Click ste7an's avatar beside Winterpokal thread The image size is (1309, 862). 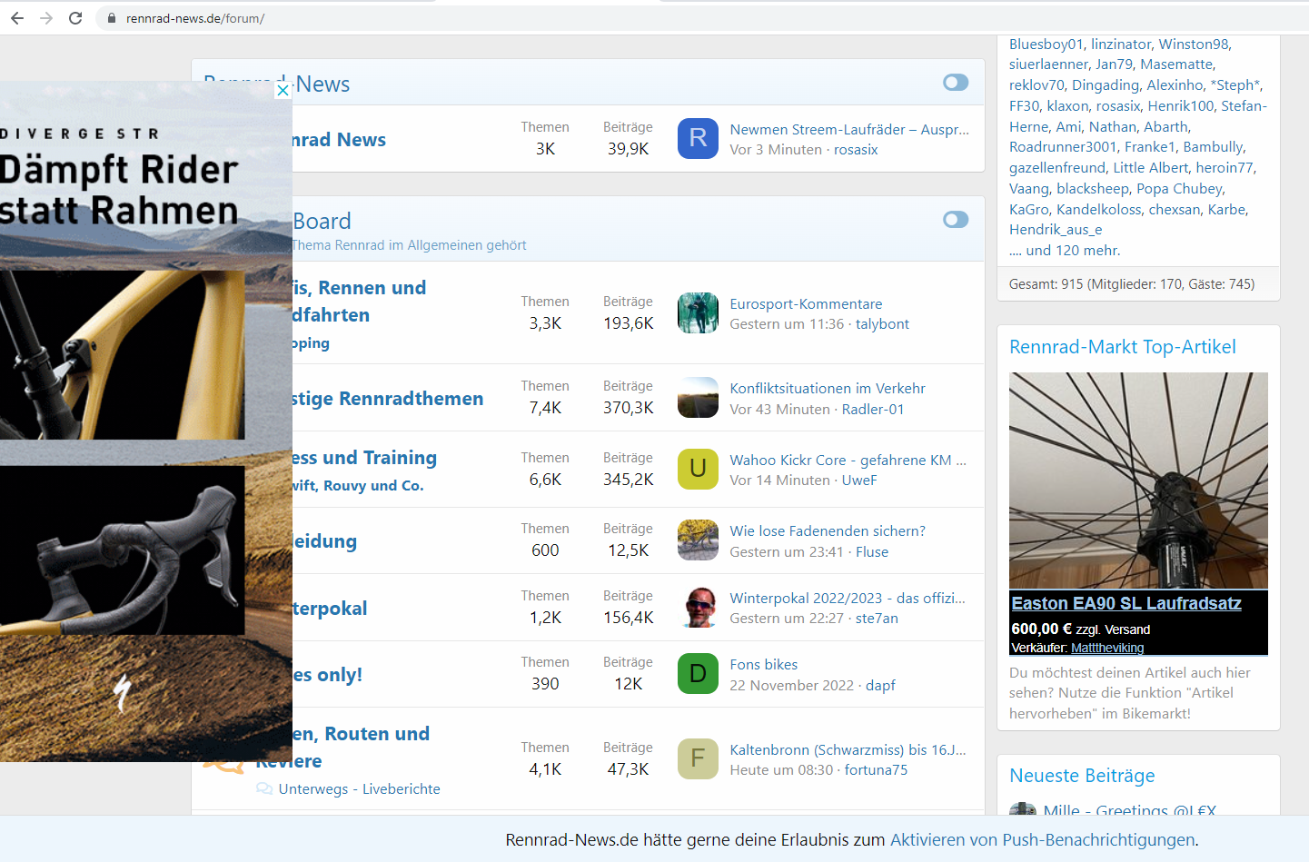698,608
